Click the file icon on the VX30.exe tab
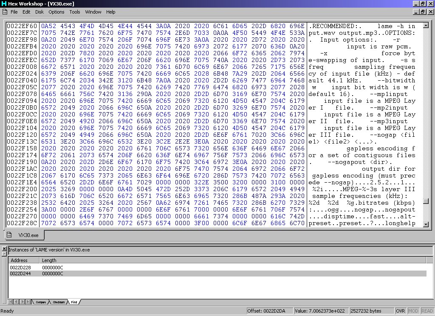 tap(9, 235)
